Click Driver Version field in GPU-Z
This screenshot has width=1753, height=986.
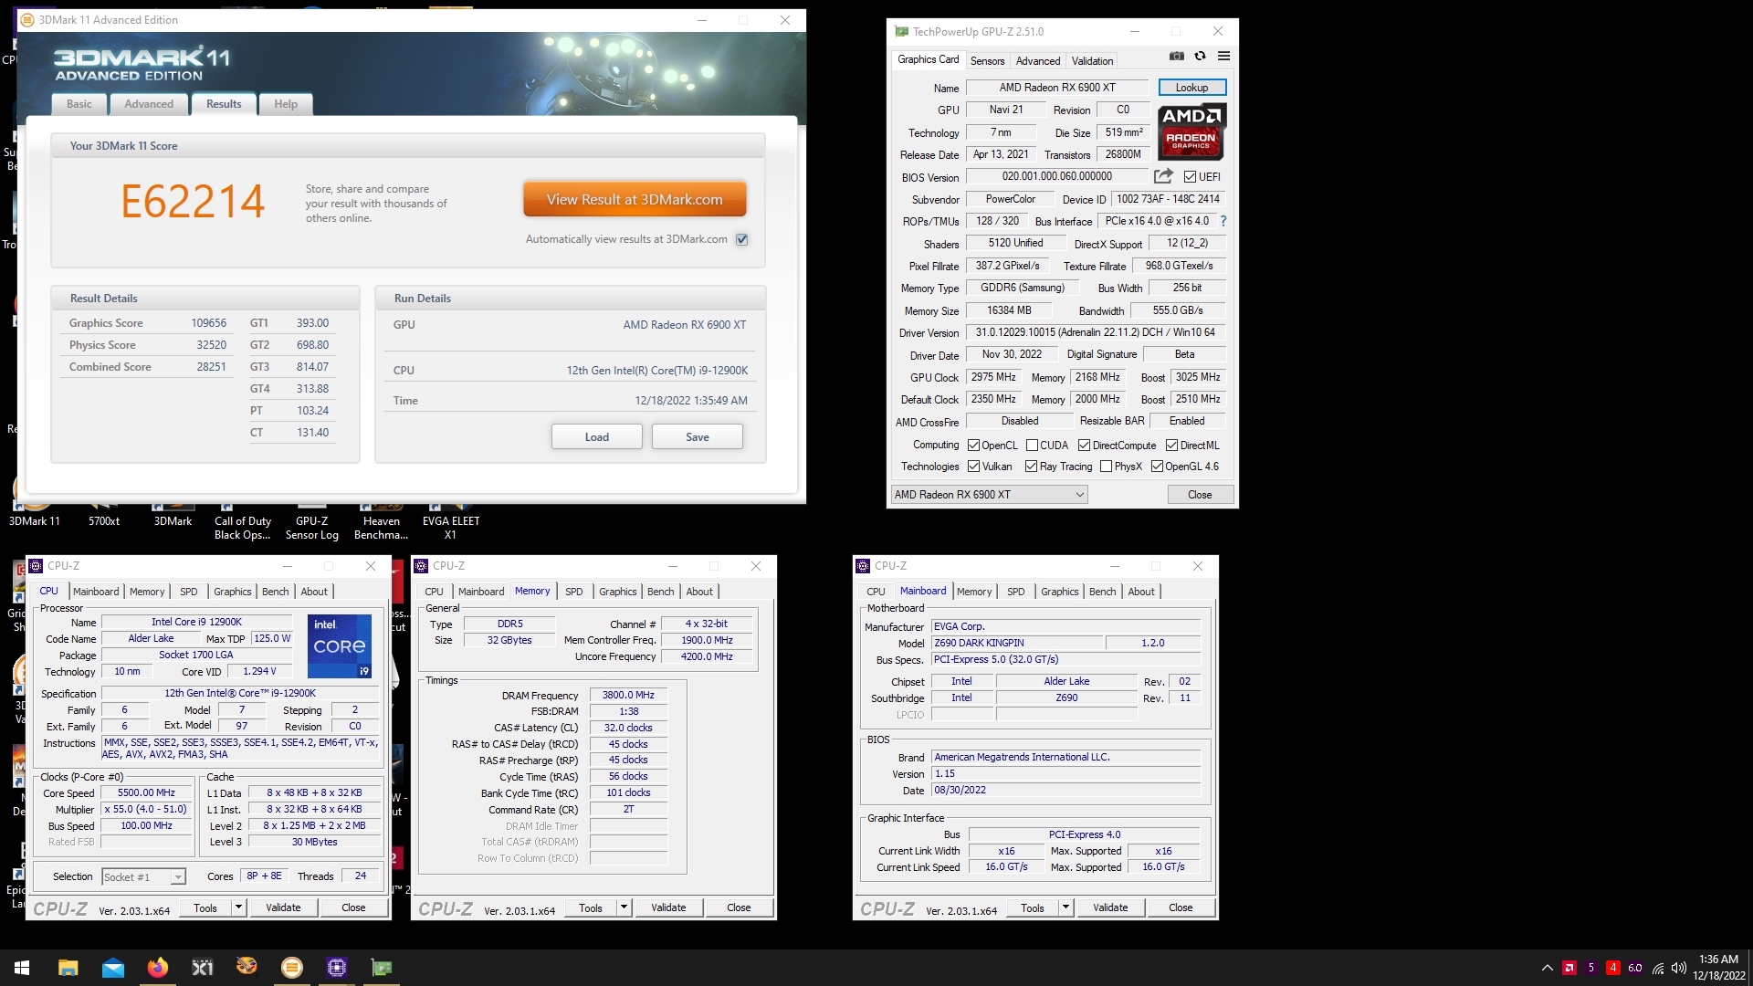1096,332
